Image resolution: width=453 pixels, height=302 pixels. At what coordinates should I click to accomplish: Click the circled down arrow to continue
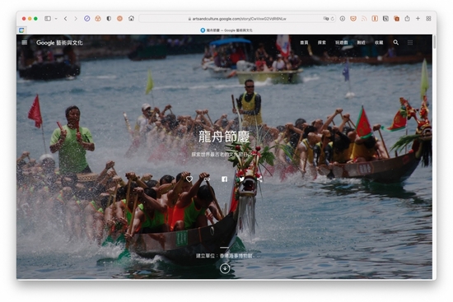[x=225, y=268]
